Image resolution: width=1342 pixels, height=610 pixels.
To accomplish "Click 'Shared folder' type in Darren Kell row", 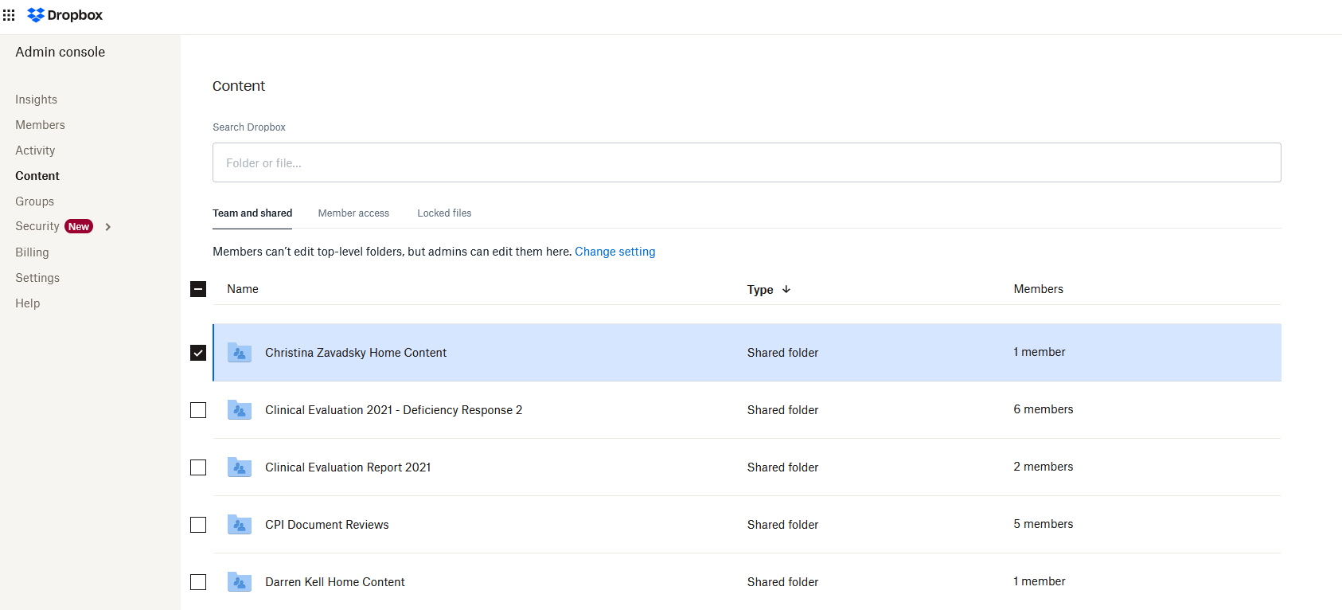I will point(783,582).
